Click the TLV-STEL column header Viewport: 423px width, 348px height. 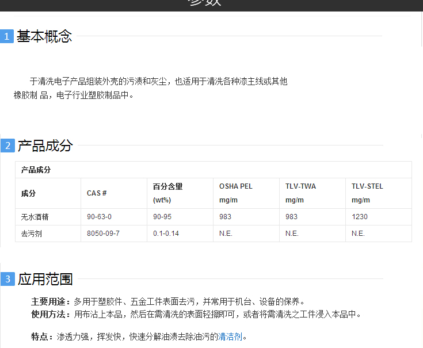[379, 193]
